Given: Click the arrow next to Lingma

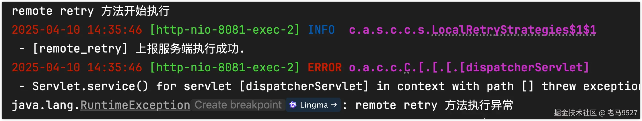Looking at the screenshot, I should [334, 105].
